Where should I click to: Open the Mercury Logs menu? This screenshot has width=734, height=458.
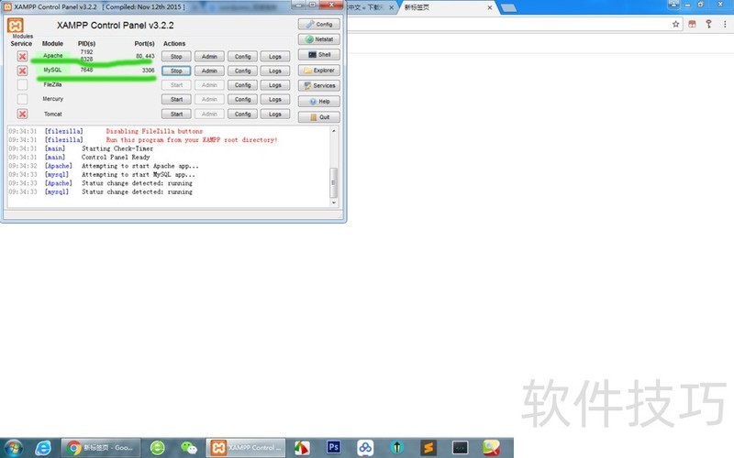(x=275, y=100)
